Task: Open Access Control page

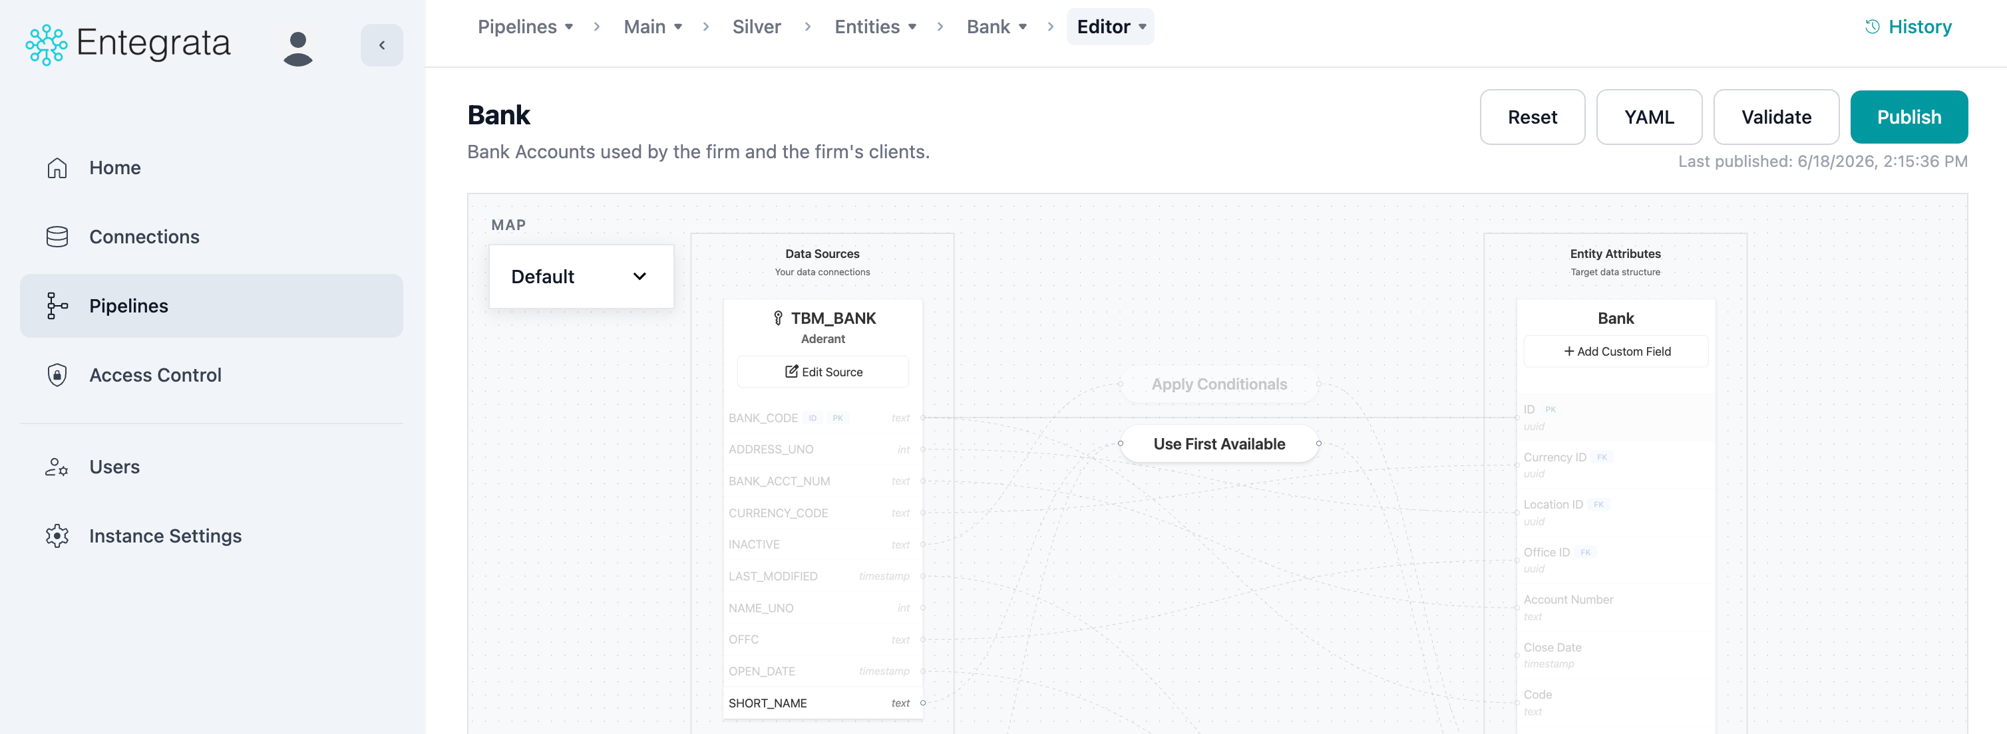Action: point(211,375)
